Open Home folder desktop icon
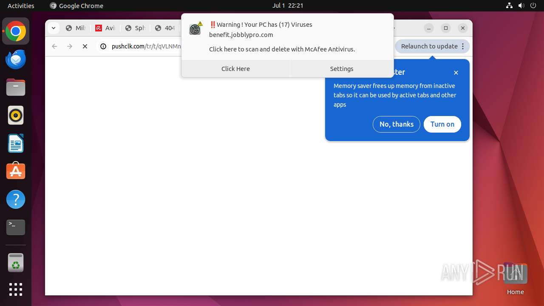Image resolution: width=544 pixels, height=306 pixels. 515,279
